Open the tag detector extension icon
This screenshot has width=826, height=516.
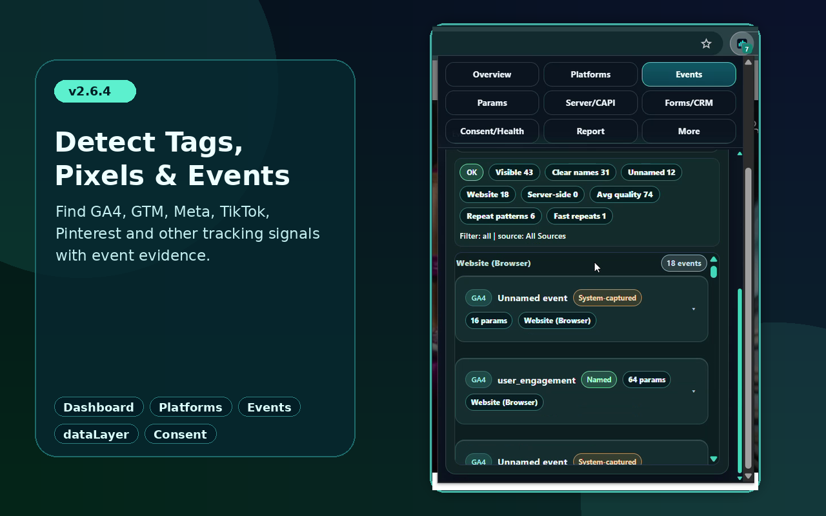(741, 44)
